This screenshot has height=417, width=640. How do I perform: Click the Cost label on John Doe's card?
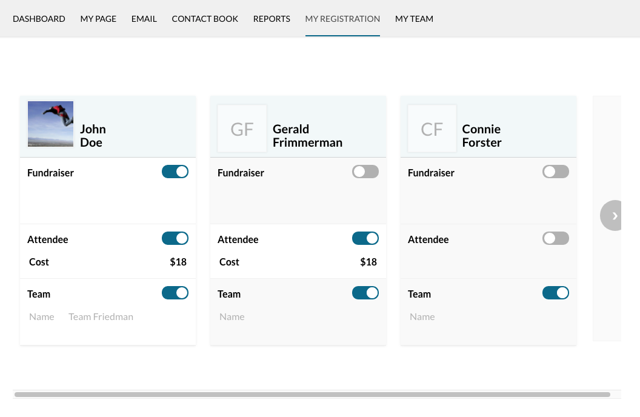39,262
